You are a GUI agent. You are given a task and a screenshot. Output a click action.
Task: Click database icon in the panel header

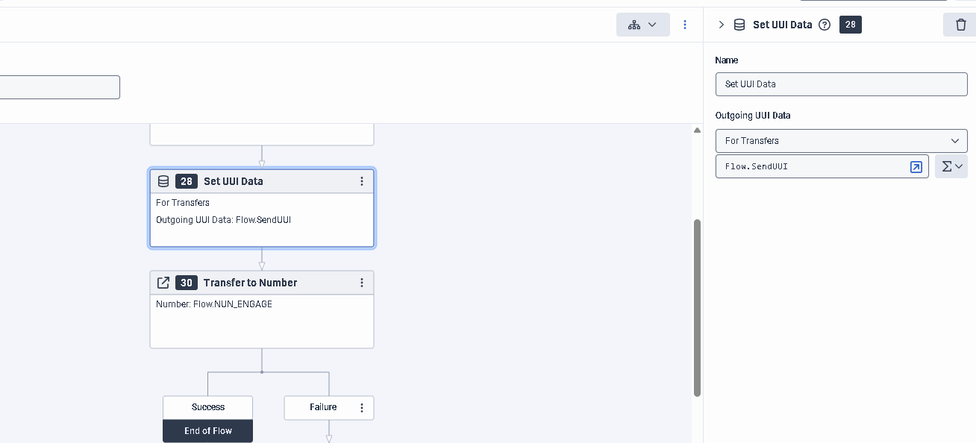[739, 25]
